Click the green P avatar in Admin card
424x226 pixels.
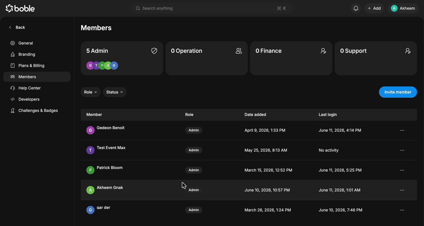click(102, 65)
